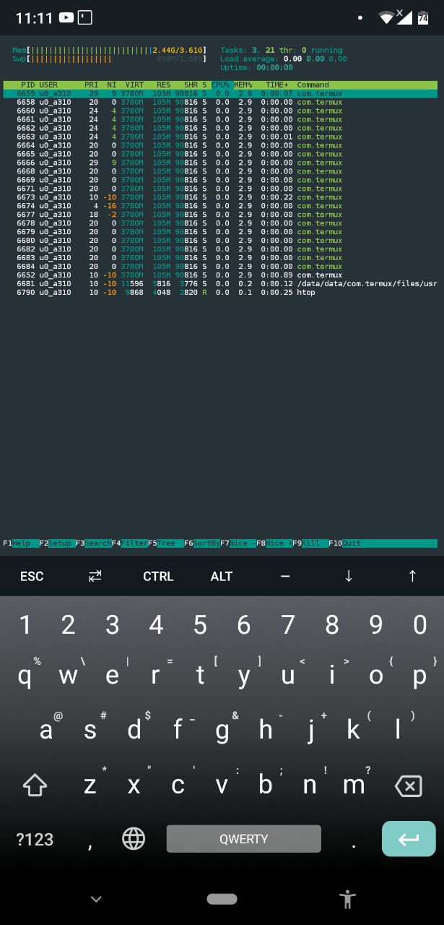Click the Command column header

tap(313, 85)
